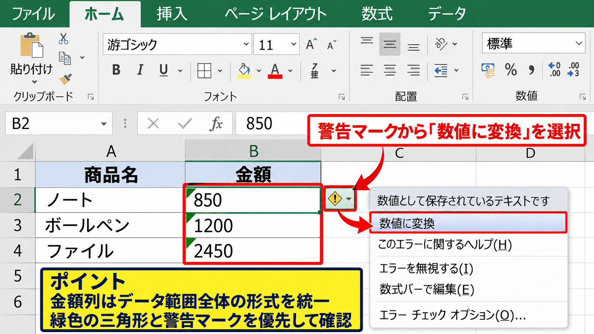Viewport: 594px width, 334px height.
Task: Apply comma style number format
Action: point(531,70)
